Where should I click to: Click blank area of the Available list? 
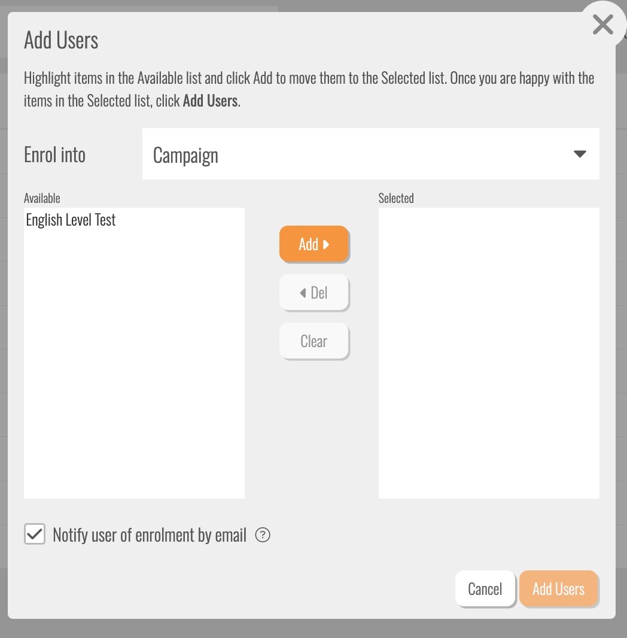(134, 371)
